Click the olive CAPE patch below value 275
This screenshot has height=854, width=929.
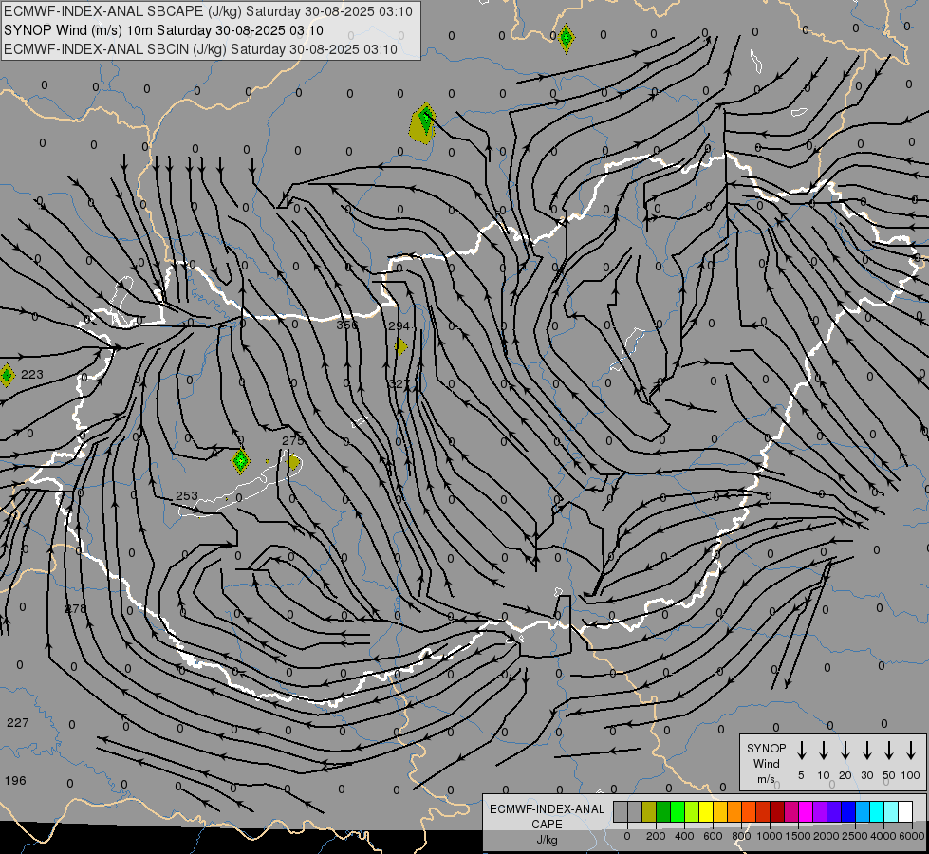coord(294,462)
